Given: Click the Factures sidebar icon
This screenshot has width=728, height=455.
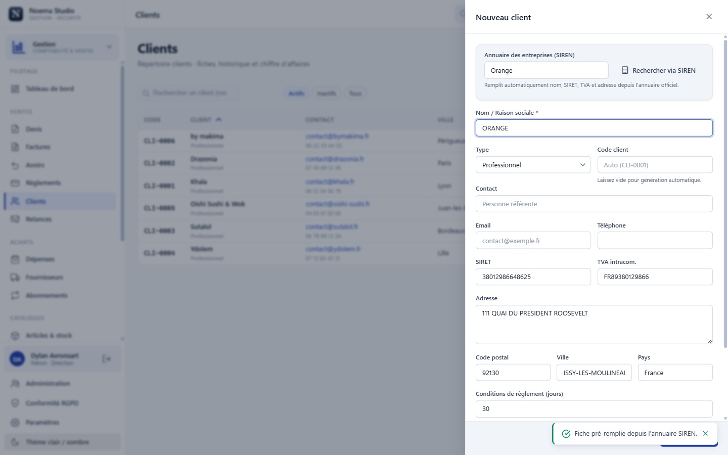Looking at the screenshot, I should click(x=15, y=147).
